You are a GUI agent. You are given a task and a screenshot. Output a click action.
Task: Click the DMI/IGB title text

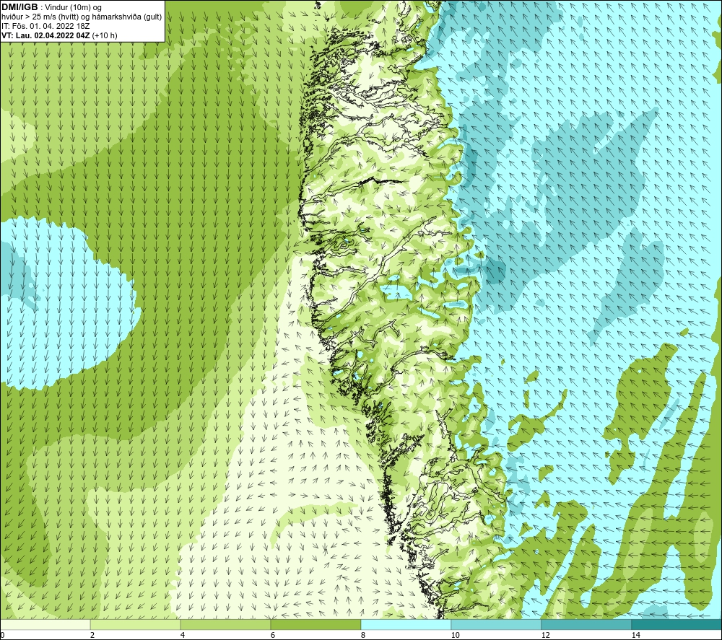[x=19, y=7]
